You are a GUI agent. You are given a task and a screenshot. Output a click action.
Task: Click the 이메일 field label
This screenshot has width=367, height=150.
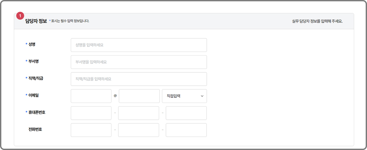34,95
